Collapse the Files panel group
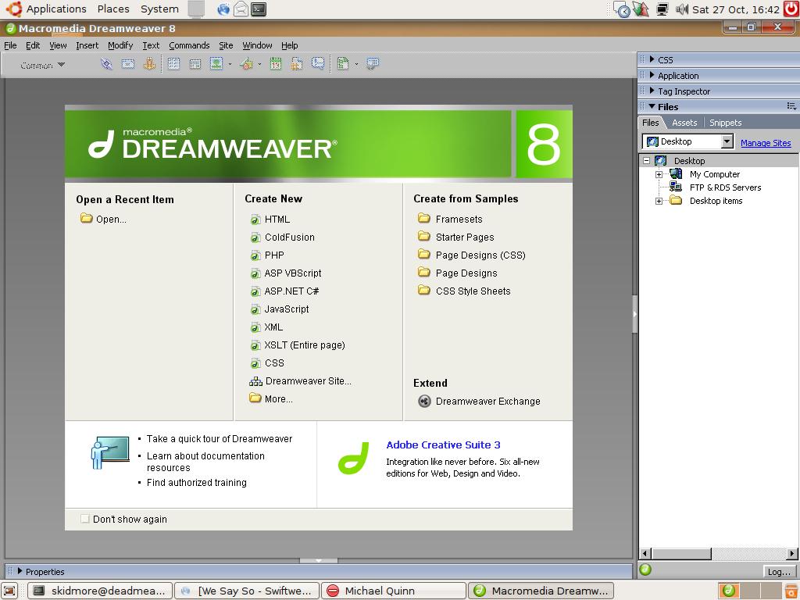 click(x=652, y=106)
